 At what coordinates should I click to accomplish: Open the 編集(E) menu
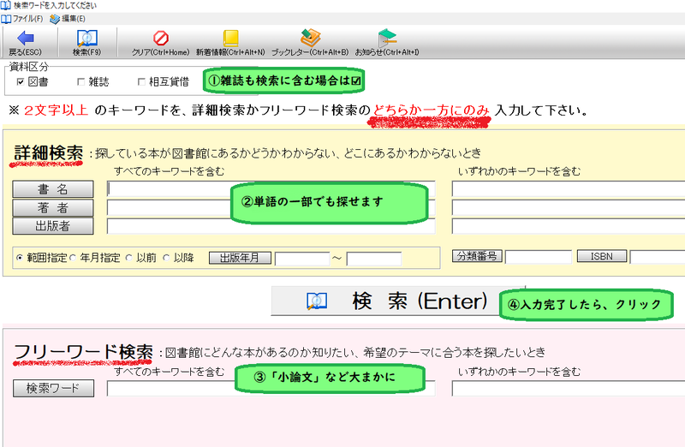click(x=68, y=18)
